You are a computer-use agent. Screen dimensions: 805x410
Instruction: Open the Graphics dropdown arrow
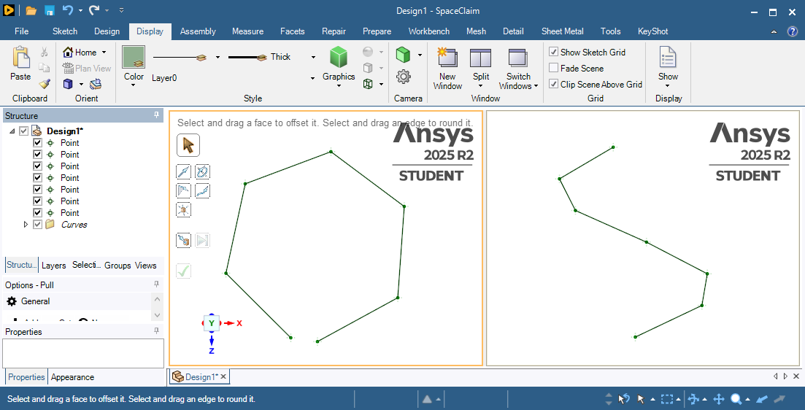[x=339, y=85]
